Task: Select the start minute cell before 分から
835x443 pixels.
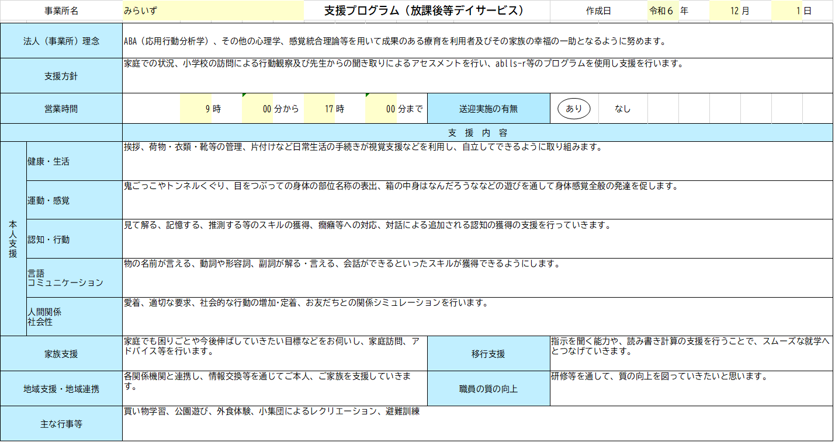Action: (x=258, y=109)
